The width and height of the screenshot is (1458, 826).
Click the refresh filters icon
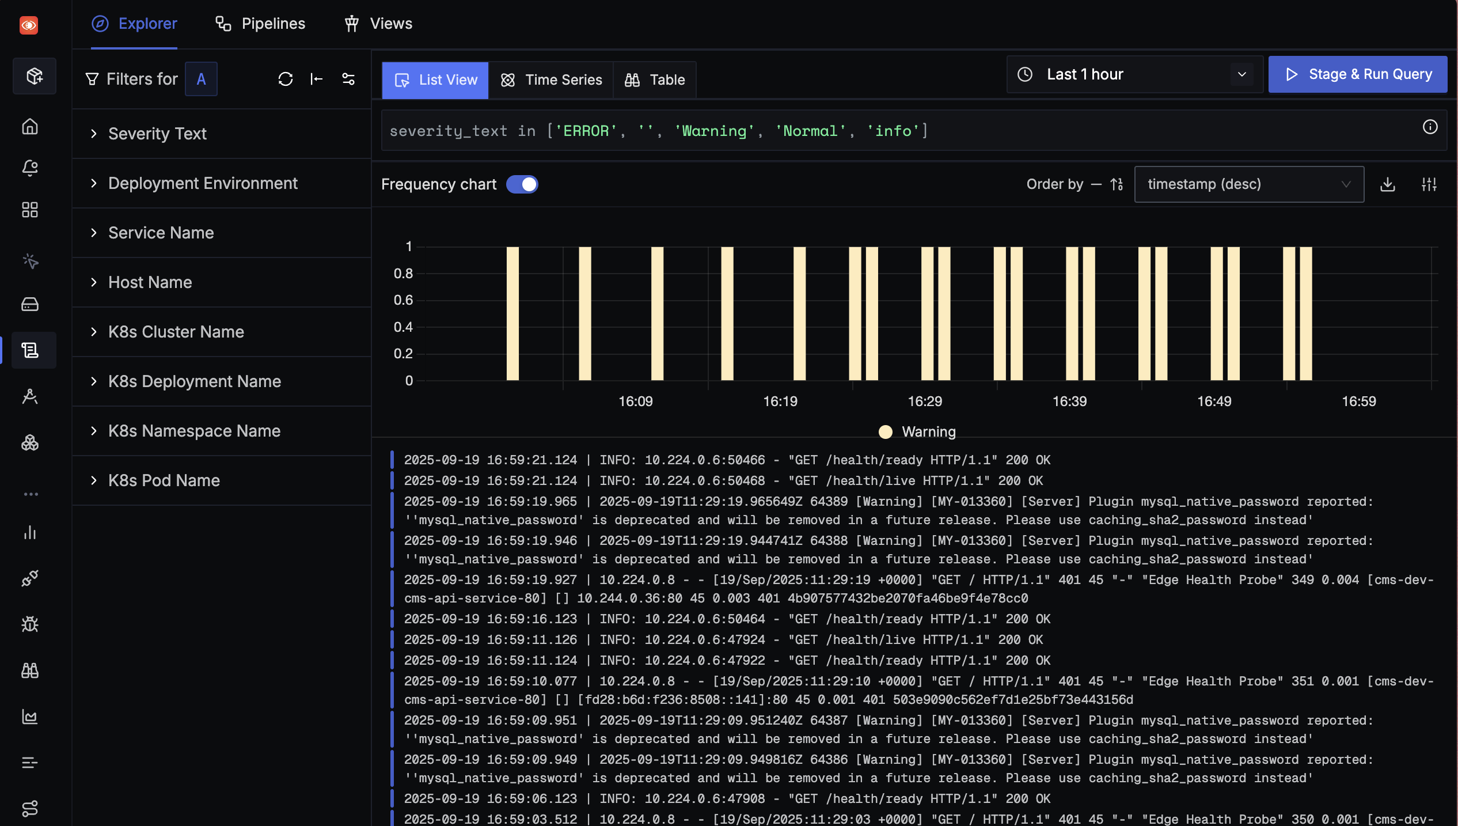click(x=286, y=79)
